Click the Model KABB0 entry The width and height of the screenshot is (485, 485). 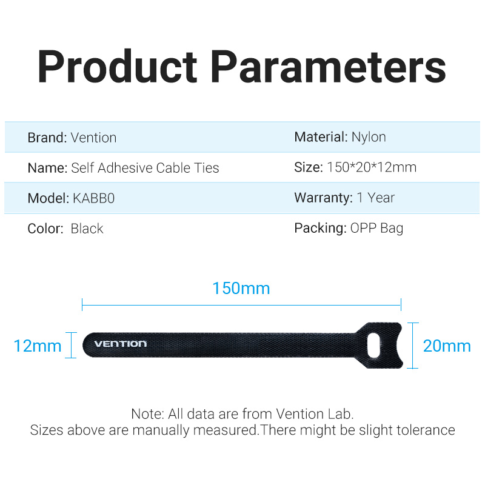71,198
